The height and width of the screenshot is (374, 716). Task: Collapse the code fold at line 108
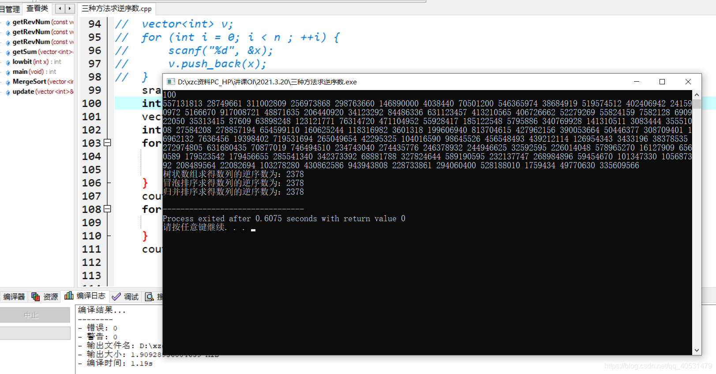coord(107,209)
